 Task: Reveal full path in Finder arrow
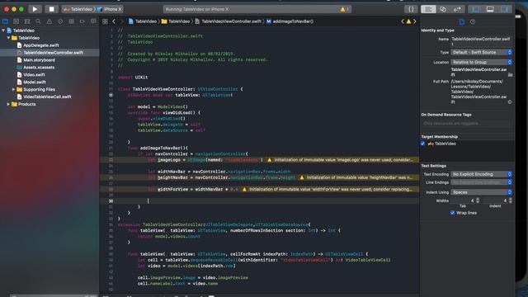pyautogui.click(x=510, y=101)
